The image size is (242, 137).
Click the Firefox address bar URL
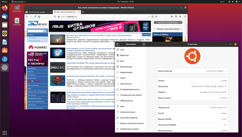[68, 17]
